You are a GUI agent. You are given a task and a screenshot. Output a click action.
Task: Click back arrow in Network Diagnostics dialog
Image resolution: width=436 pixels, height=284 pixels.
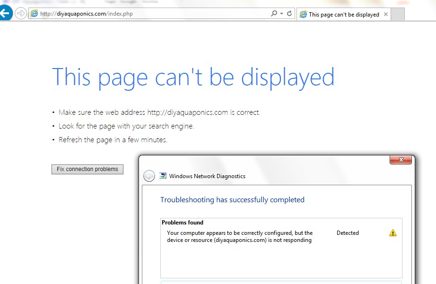149,176
